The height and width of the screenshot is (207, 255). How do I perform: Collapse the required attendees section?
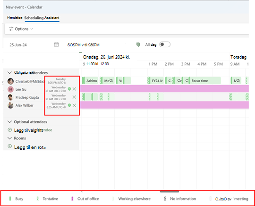(x=10, y=73)
